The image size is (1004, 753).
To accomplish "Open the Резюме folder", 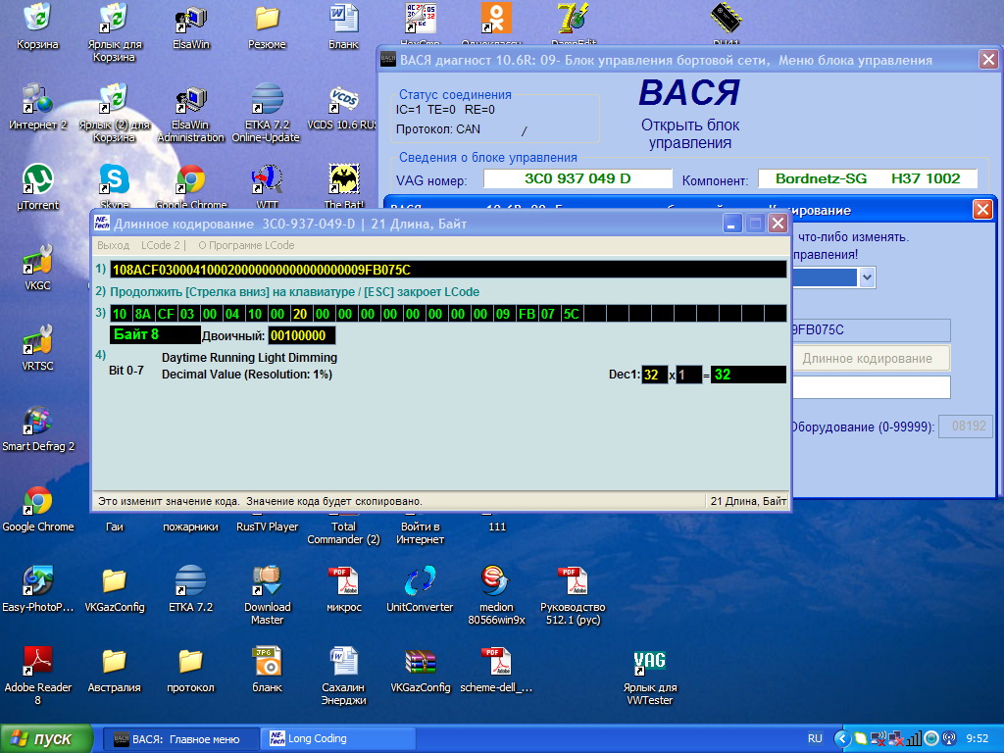I will point(267,18).
